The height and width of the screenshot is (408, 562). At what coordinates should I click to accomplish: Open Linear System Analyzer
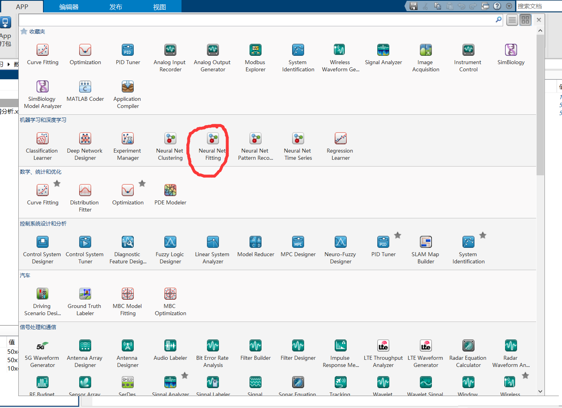213,250
